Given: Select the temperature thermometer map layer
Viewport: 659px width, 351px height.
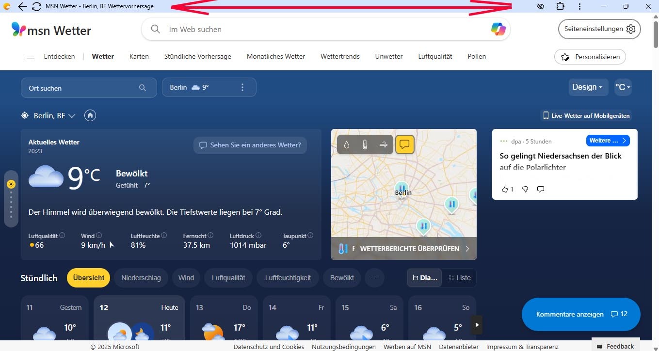Looking at the screenshot, I should tap(365, 144).
